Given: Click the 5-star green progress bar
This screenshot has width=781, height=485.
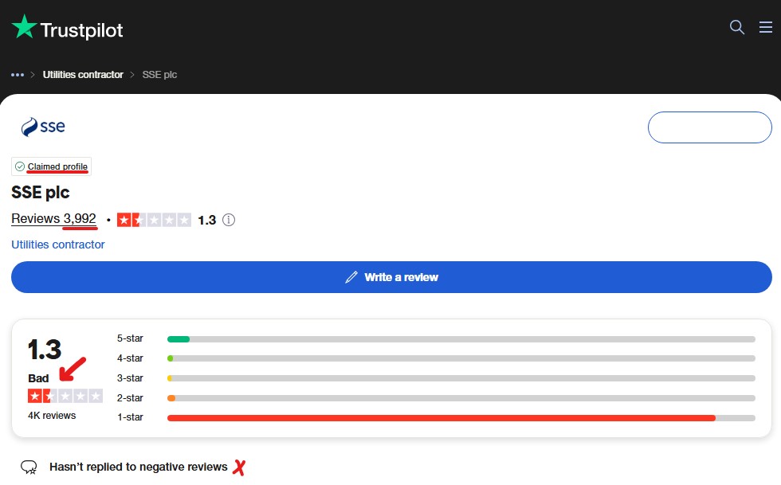Looking at the screenshot, I should (x=179, y=339).
